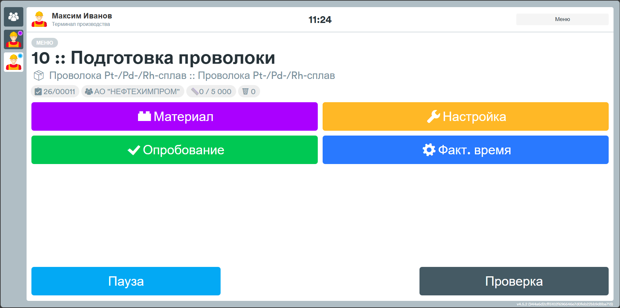Open the orange Настройка button
Viewport: 620px width, 308px height.
point(465,116)
